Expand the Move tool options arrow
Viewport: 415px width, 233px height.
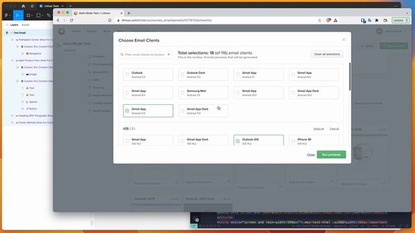21,16
